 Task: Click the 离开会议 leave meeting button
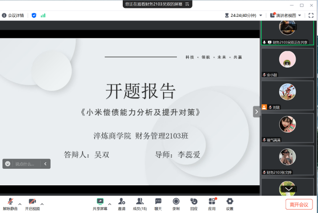click(299, 204)
